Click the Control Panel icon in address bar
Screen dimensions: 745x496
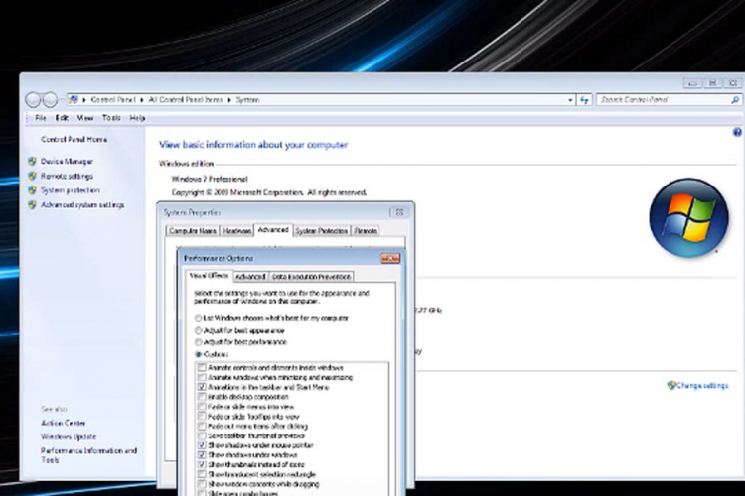coord(74,99)
